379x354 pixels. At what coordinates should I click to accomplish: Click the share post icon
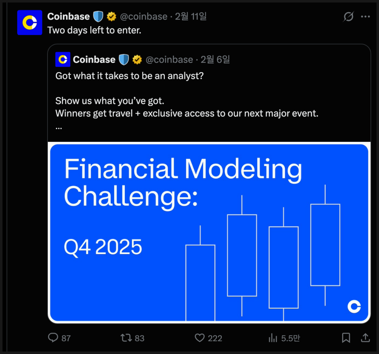365,338
